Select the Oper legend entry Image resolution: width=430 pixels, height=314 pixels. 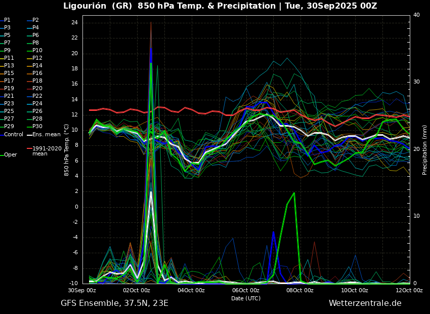tap(10, 155)
